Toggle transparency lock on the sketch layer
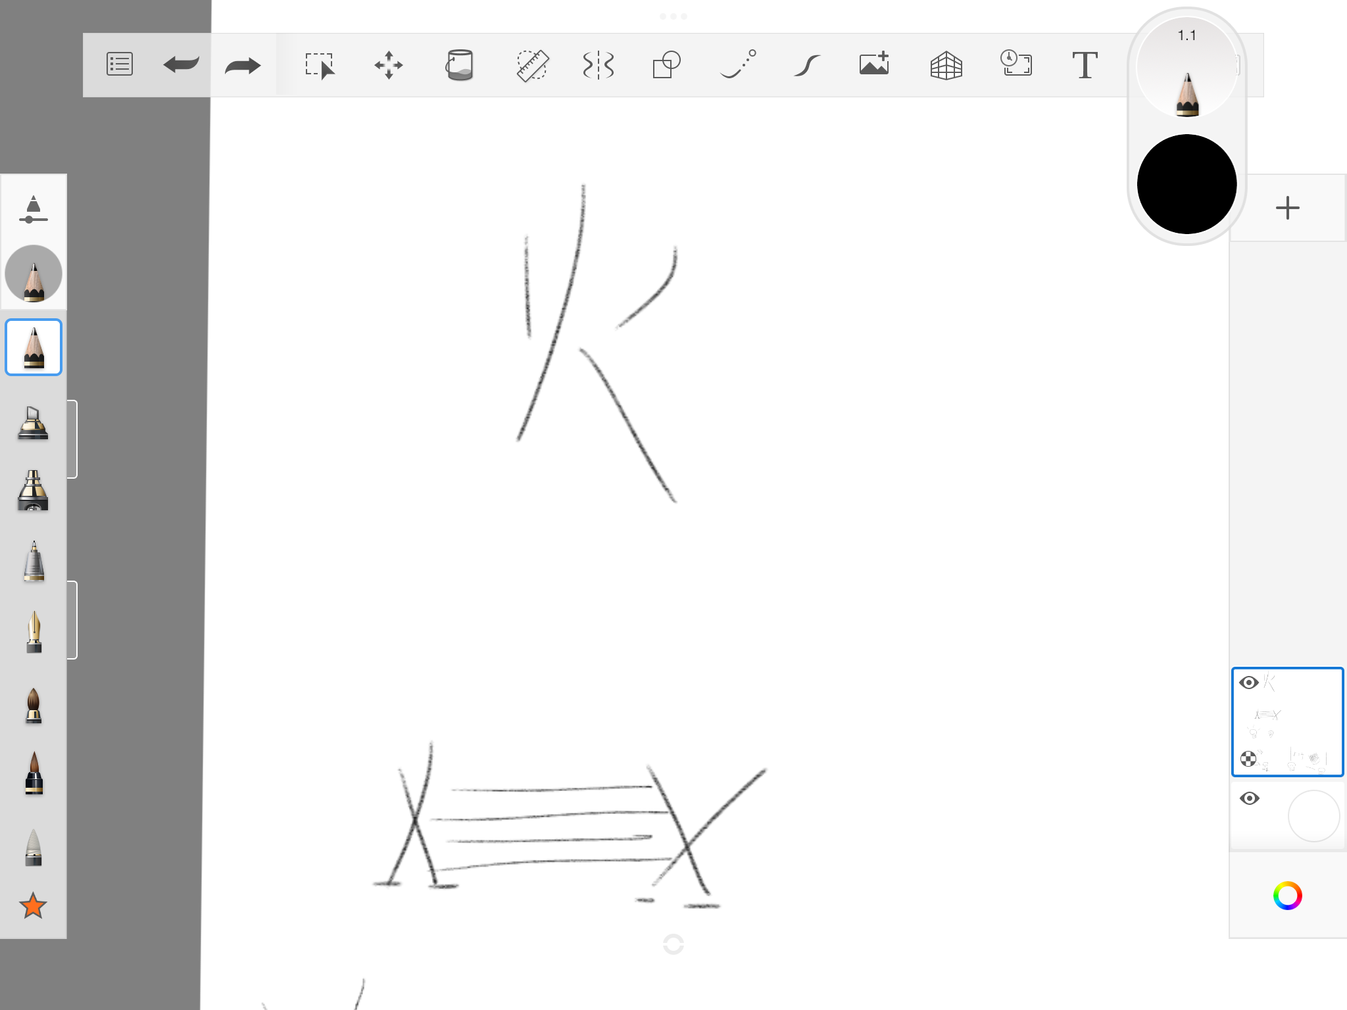The width and height of the screenshot is (1347, 1010). [1248, 759]
